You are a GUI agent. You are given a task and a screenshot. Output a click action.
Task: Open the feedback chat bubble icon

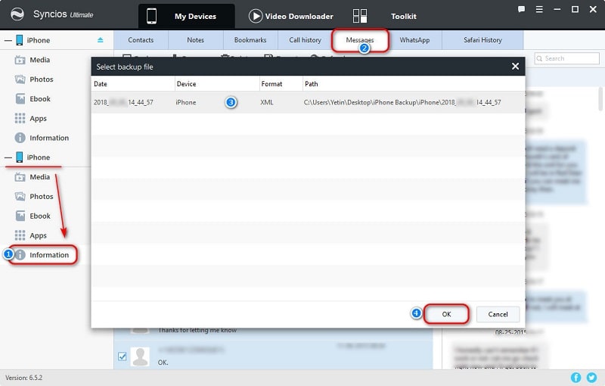tap(521, 9)
